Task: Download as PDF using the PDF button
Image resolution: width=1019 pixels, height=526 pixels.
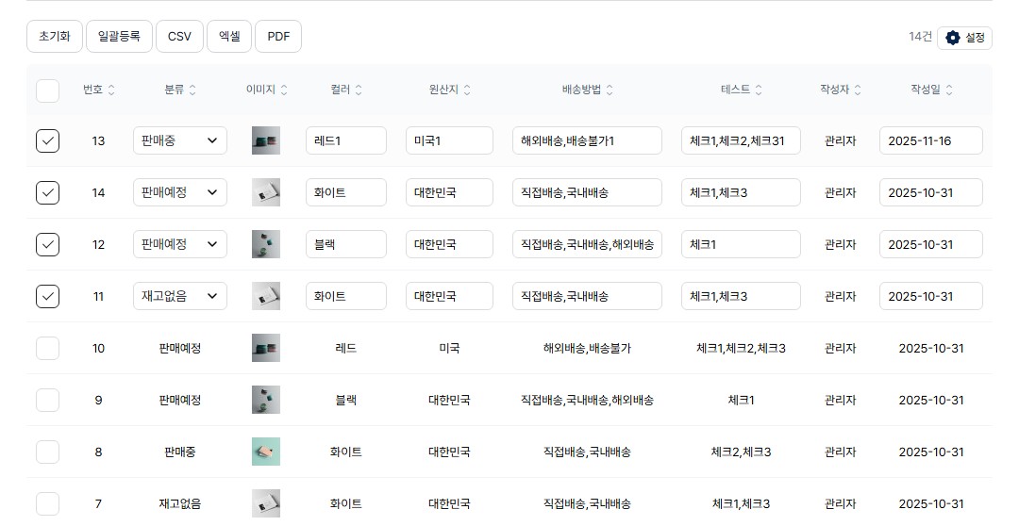Action: tap(278, 37)
